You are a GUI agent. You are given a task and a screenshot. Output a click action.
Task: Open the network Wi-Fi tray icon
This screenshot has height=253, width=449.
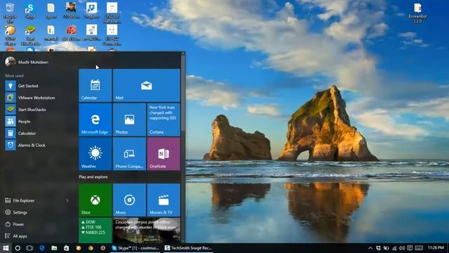(x=394, y=248)
